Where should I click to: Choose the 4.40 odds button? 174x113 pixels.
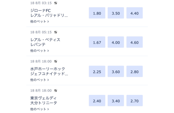(135, 13)
